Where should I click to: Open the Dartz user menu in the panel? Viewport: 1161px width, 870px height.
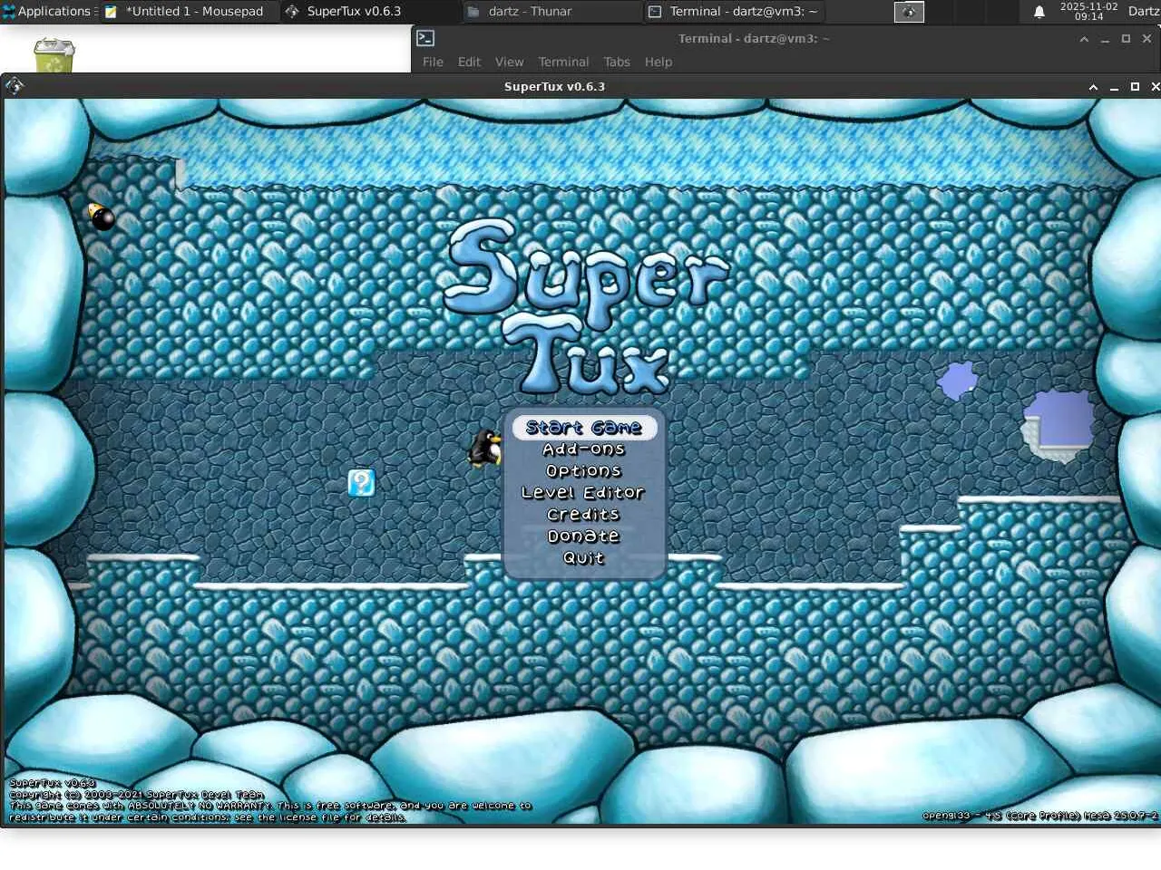click(1144, 11)
